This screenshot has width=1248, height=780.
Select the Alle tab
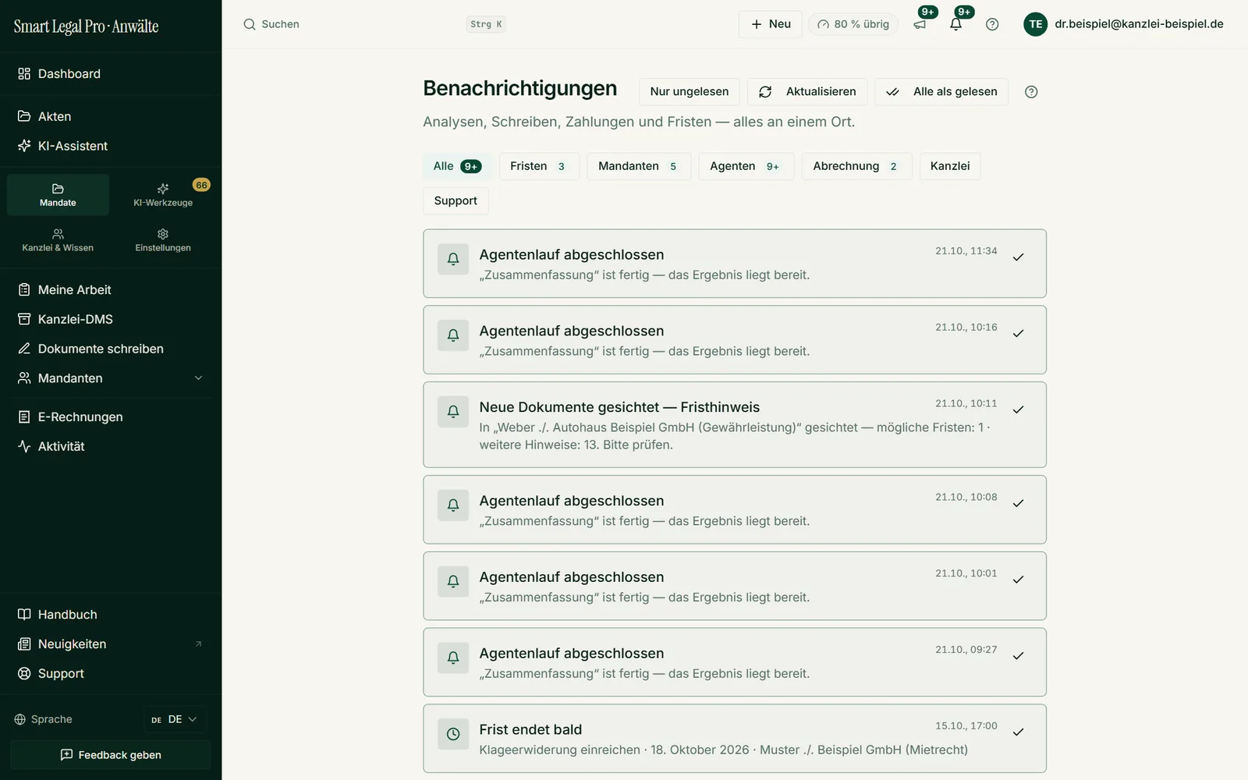[457, 166]
